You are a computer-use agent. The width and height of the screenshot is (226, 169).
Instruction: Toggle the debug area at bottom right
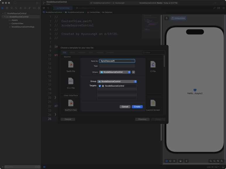(223, 167)
